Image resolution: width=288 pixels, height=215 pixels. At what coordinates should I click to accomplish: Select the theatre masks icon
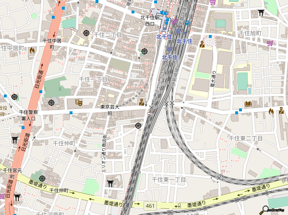point(78,102)
